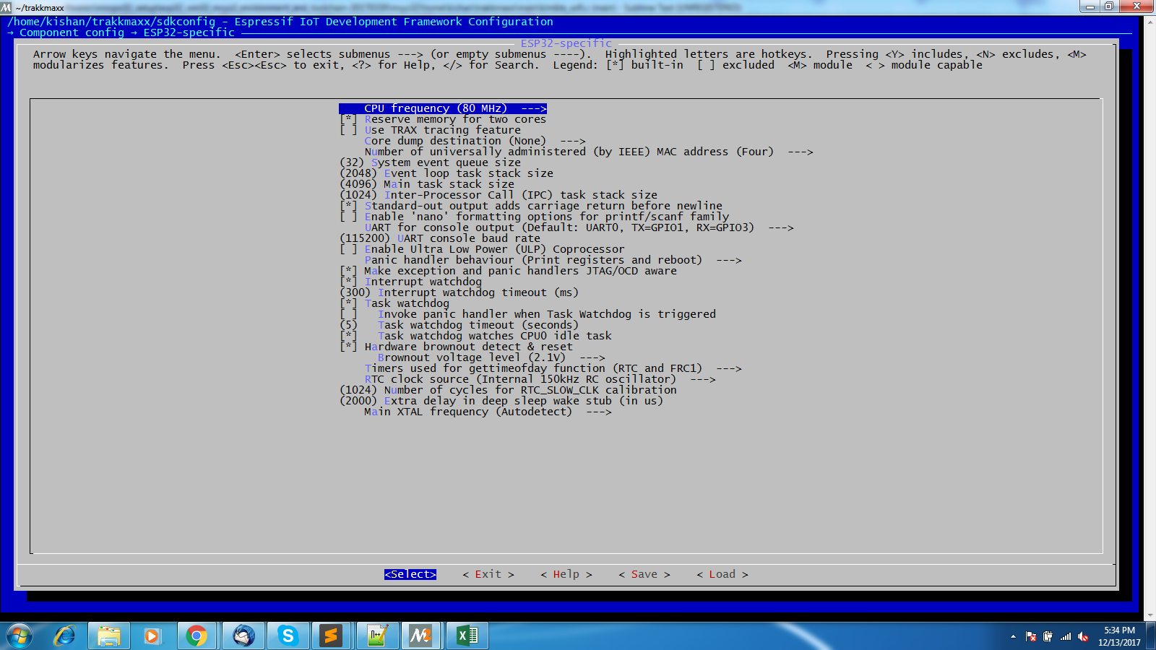This screenshot has height=650, width=1156.
Task: Open universally administered MAC address submenu
Action: click(x=589, y=152)
